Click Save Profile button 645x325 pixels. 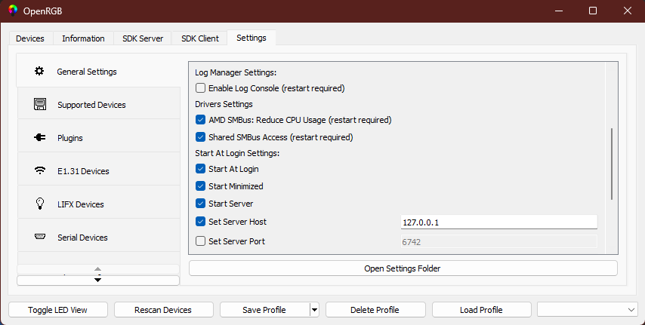264,310
